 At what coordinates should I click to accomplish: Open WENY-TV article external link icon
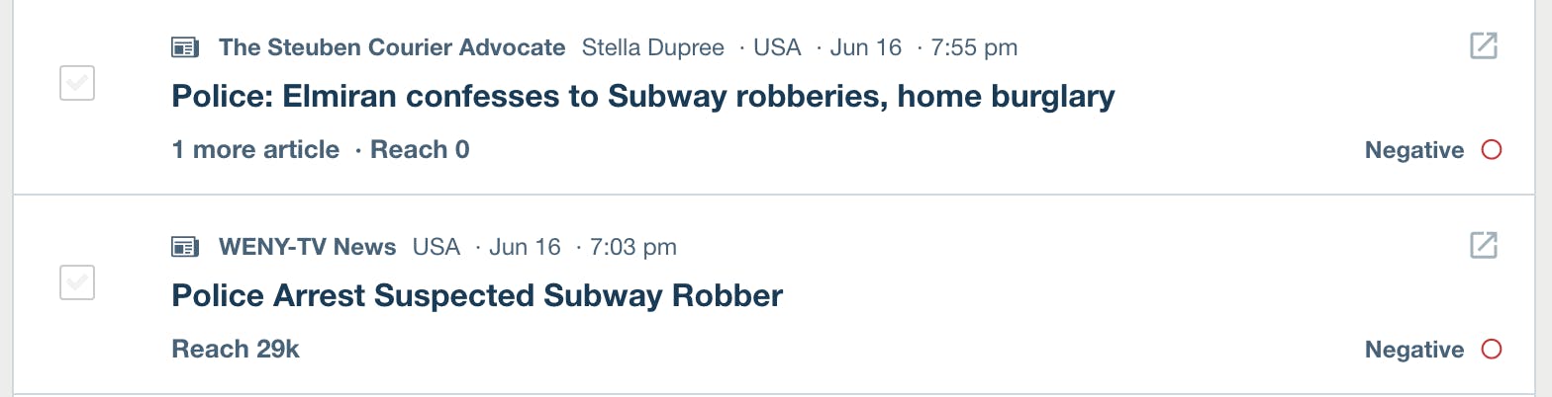tap(1483, 245)
